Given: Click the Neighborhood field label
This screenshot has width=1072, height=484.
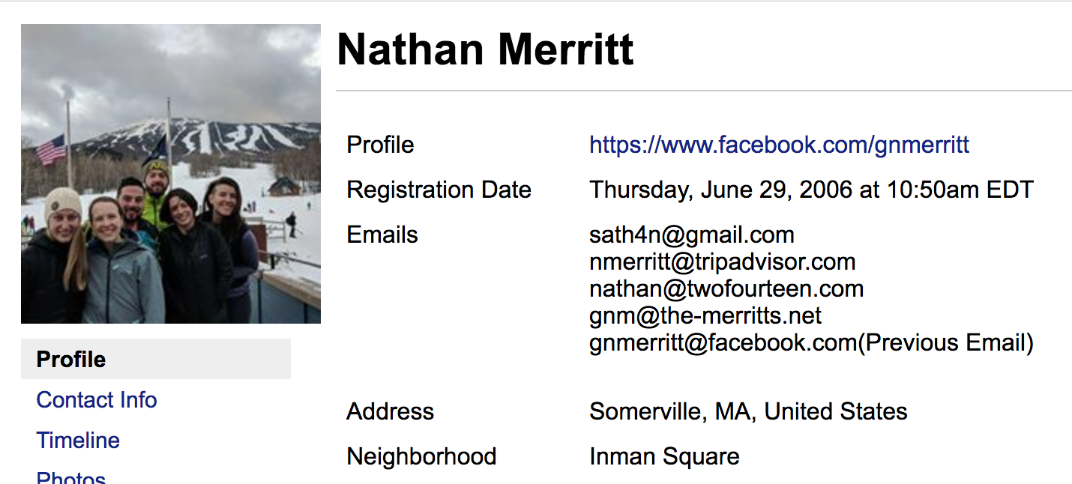Looking at the screenshot, I should pyautogui.click(x=421, y=456).
